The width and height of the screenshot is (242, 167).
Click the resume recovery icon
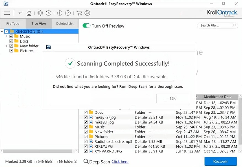tap(49, 13)
